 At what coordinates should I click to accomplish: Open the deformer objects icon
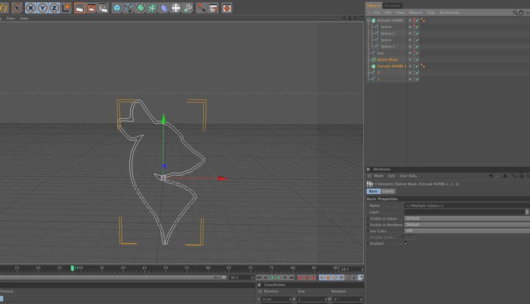(164, 8)
